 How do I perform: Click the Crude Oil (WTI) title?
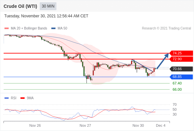20,6
